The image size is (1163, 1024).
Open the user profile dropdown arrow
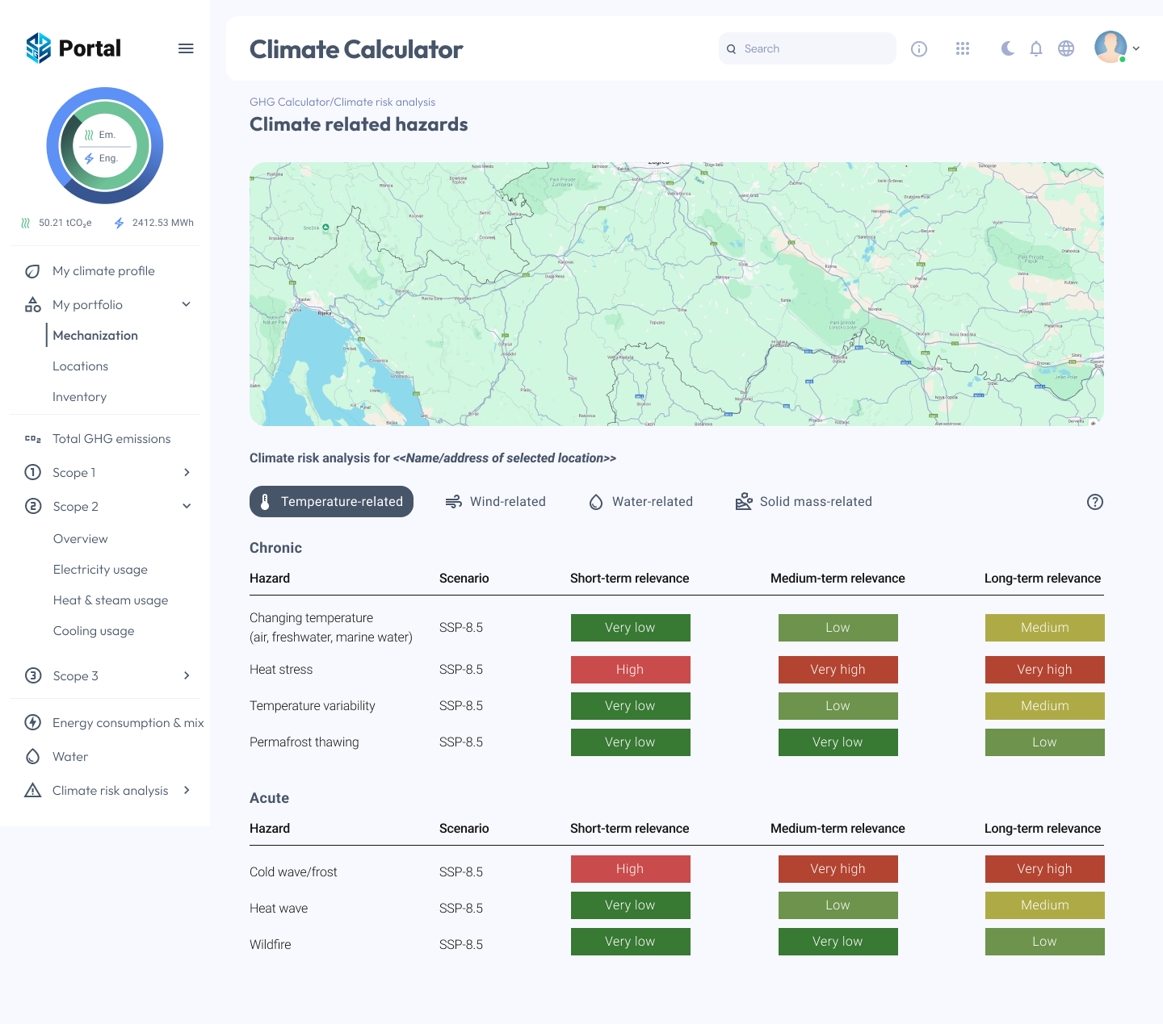pos(1136,48)
